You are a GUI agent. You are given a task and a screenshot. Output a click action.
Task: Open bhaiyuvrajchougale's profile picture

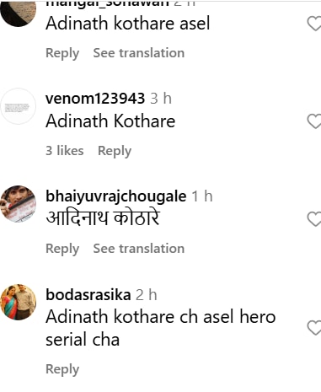click(19, 204)
